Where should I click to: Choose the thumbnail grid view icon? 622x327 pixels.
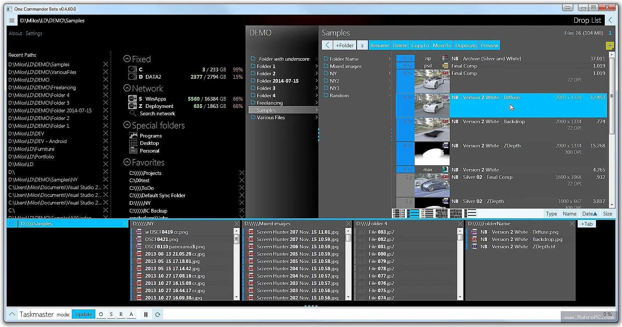[x=456, y=213]
